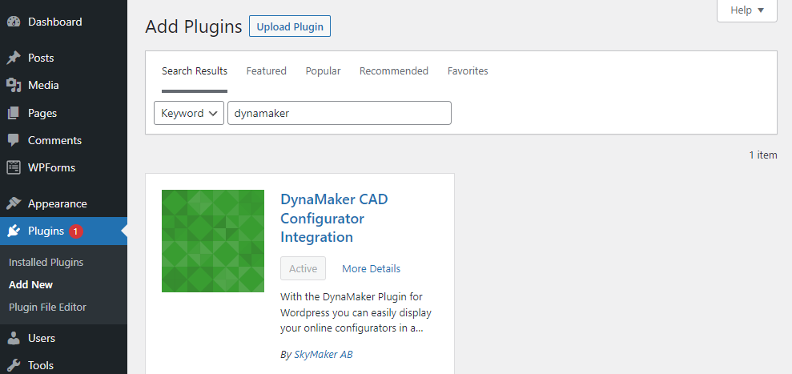Open the SkyMaker AB author link
The width and height of the screenshot is (792, 374).
pos(324,355)
